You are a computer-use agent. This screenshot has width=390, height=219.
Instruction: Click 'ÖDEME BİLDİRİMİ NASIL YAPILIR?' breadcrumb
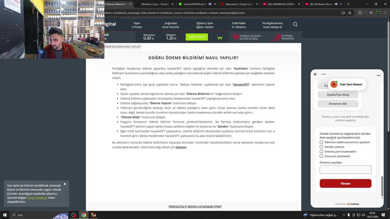(122, 47)
